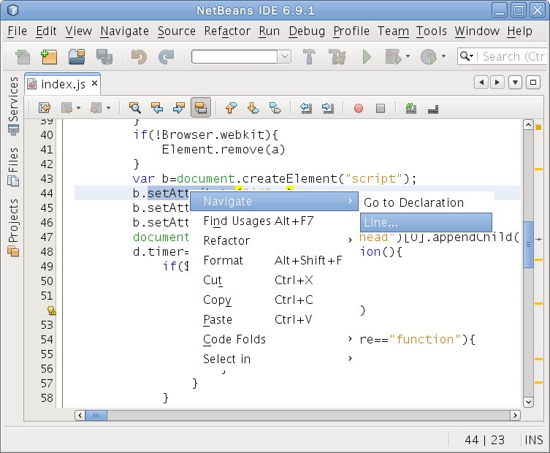
Task: Click the Last Edit location icon
Action: point(45,107)
